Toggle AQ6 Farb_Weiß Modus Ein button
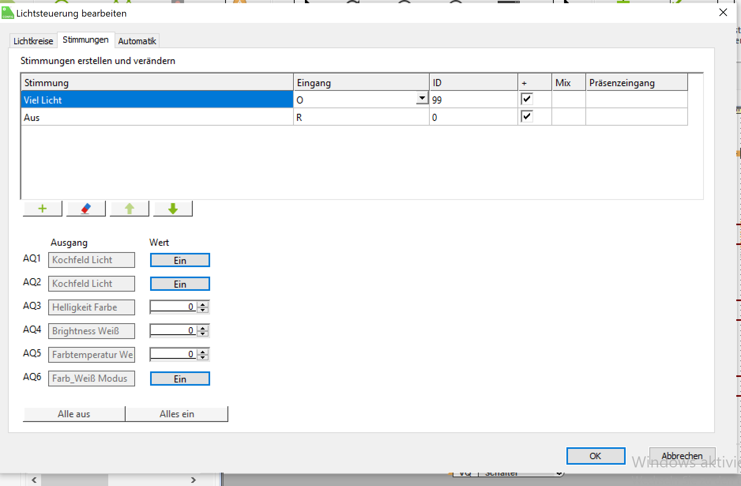The image size is (741, 486). click(x=180, y=379)
